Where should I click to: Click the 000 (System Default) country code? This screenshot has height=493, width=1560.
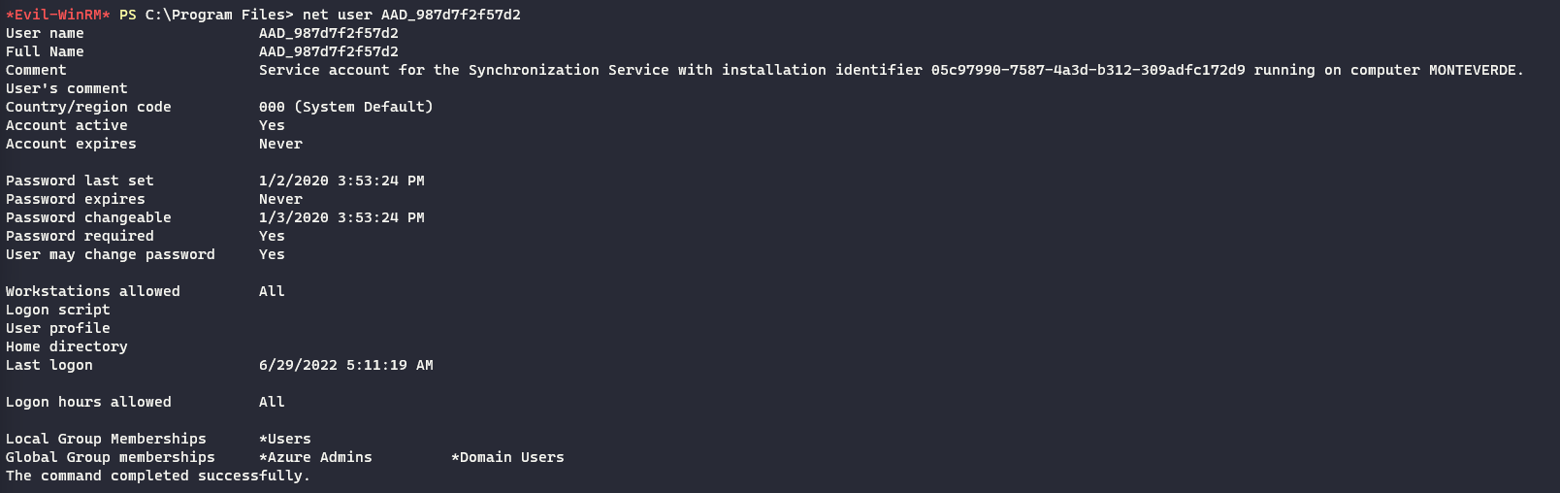(345, 107)
